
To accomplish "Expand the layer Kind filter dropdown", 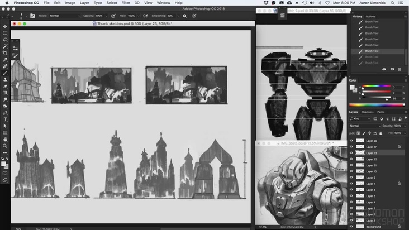I will [362, 119].
